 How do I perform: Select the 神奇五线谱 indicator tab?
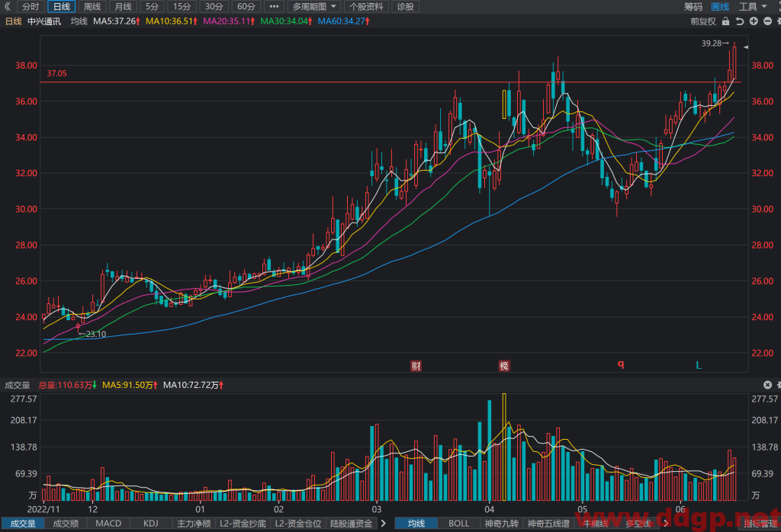pyautogui.click(x=548, y=524)
